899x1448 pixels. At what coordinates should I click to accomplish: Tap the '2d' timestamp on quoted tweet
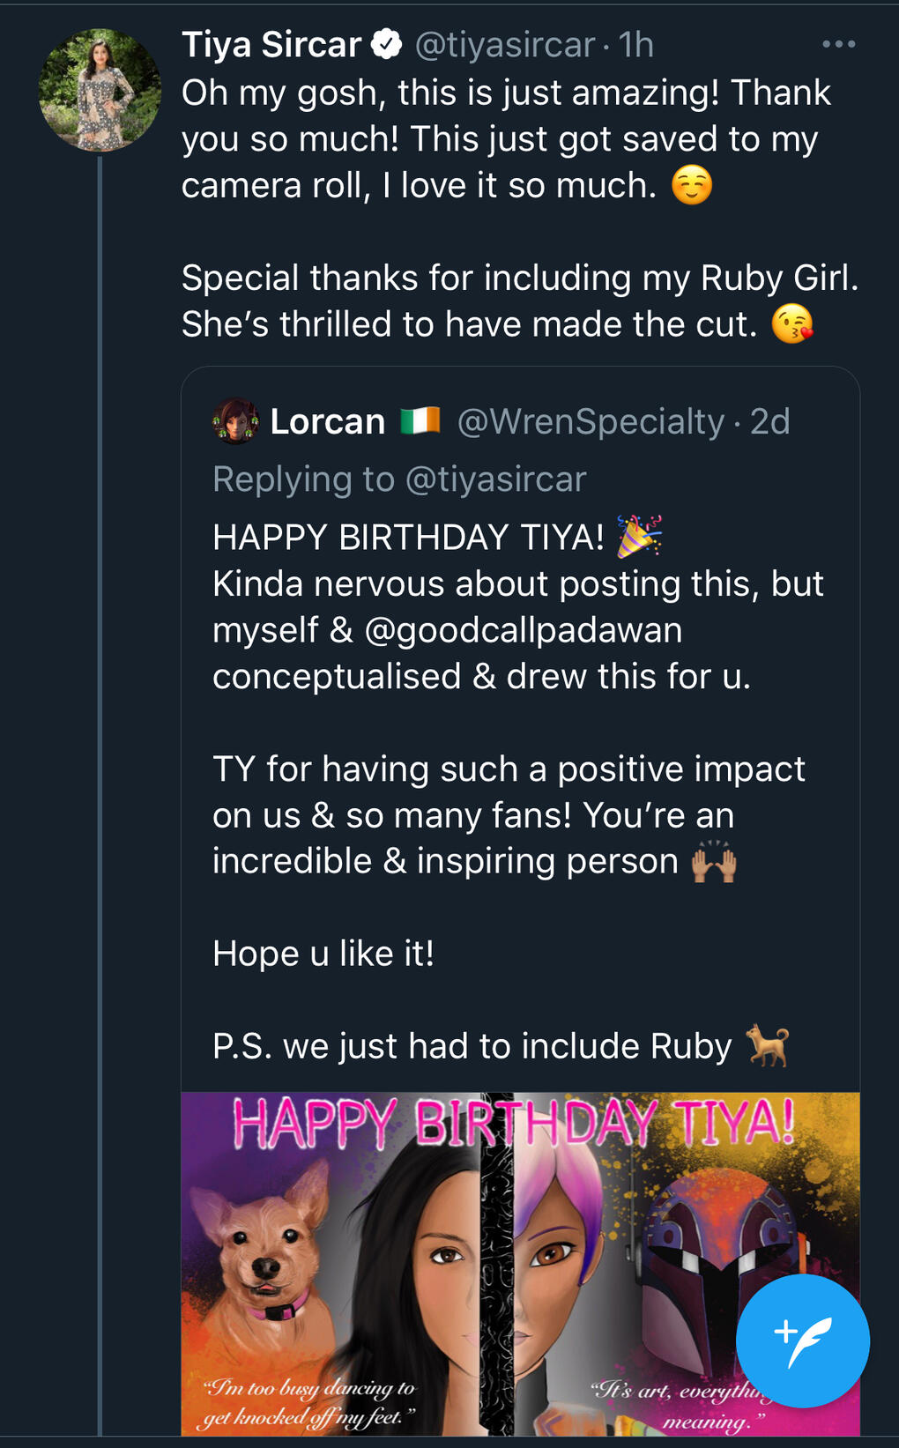[x=769, y=421]
